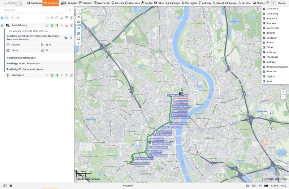
Task: Open the Strecken tab
Action: click(86, 3)
